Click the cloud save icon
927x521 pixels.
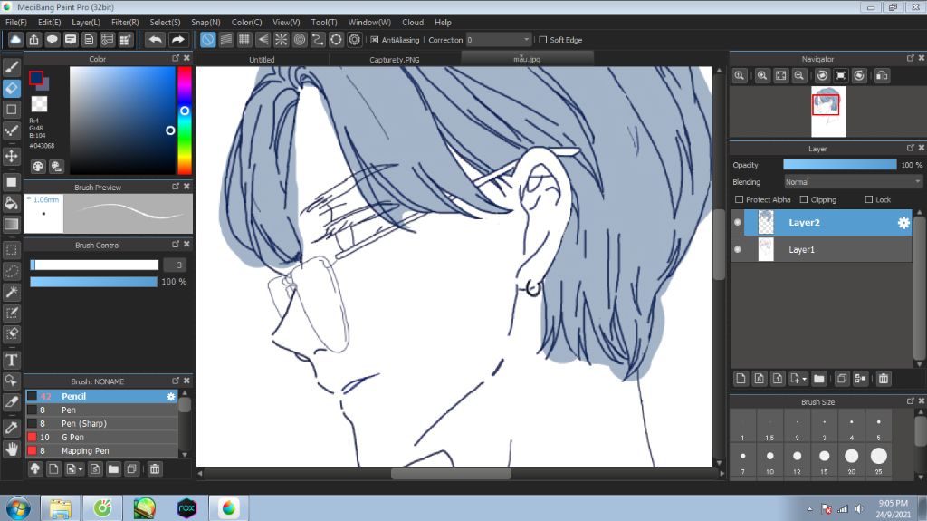[15, 40]
